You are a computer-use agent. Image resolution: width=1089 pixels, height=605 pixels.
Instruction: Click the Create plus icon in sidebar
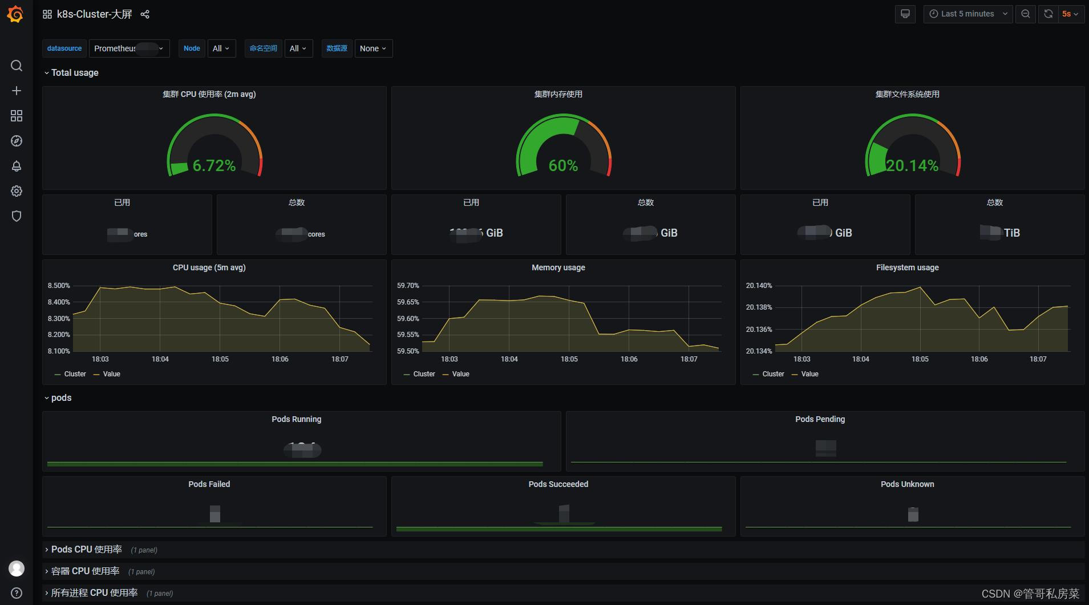[x=17, y=91]
